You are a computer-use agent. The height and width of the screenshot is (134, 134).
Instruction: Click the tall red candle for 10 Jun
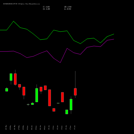point(50,98)
